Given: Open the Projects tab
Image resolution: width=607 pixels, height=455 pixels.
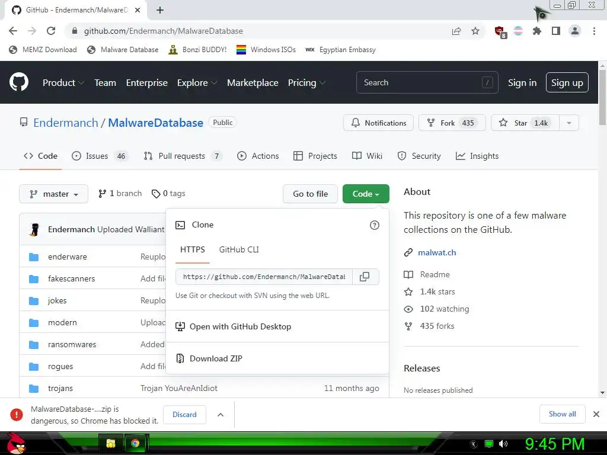Looking at the screenshot, I should 315,156.
